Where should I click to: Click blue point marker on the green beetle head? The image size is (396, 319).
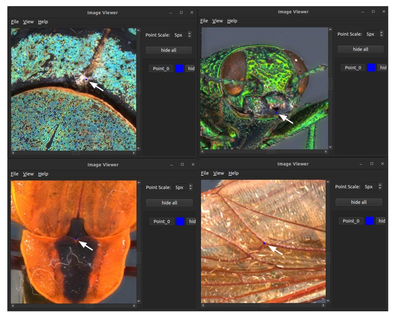pyautogui.click(x=276, y=112)
